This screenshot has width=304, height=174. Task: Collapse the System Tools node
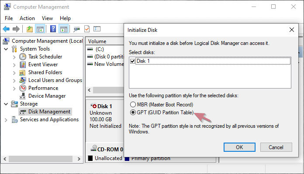[x=6, y=49]
